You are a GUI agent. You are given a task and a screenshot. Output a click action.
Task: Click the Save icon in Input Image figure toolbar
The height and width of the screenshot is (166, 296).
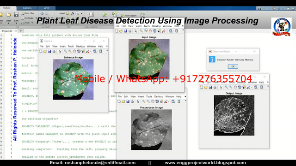click(125, 31)
